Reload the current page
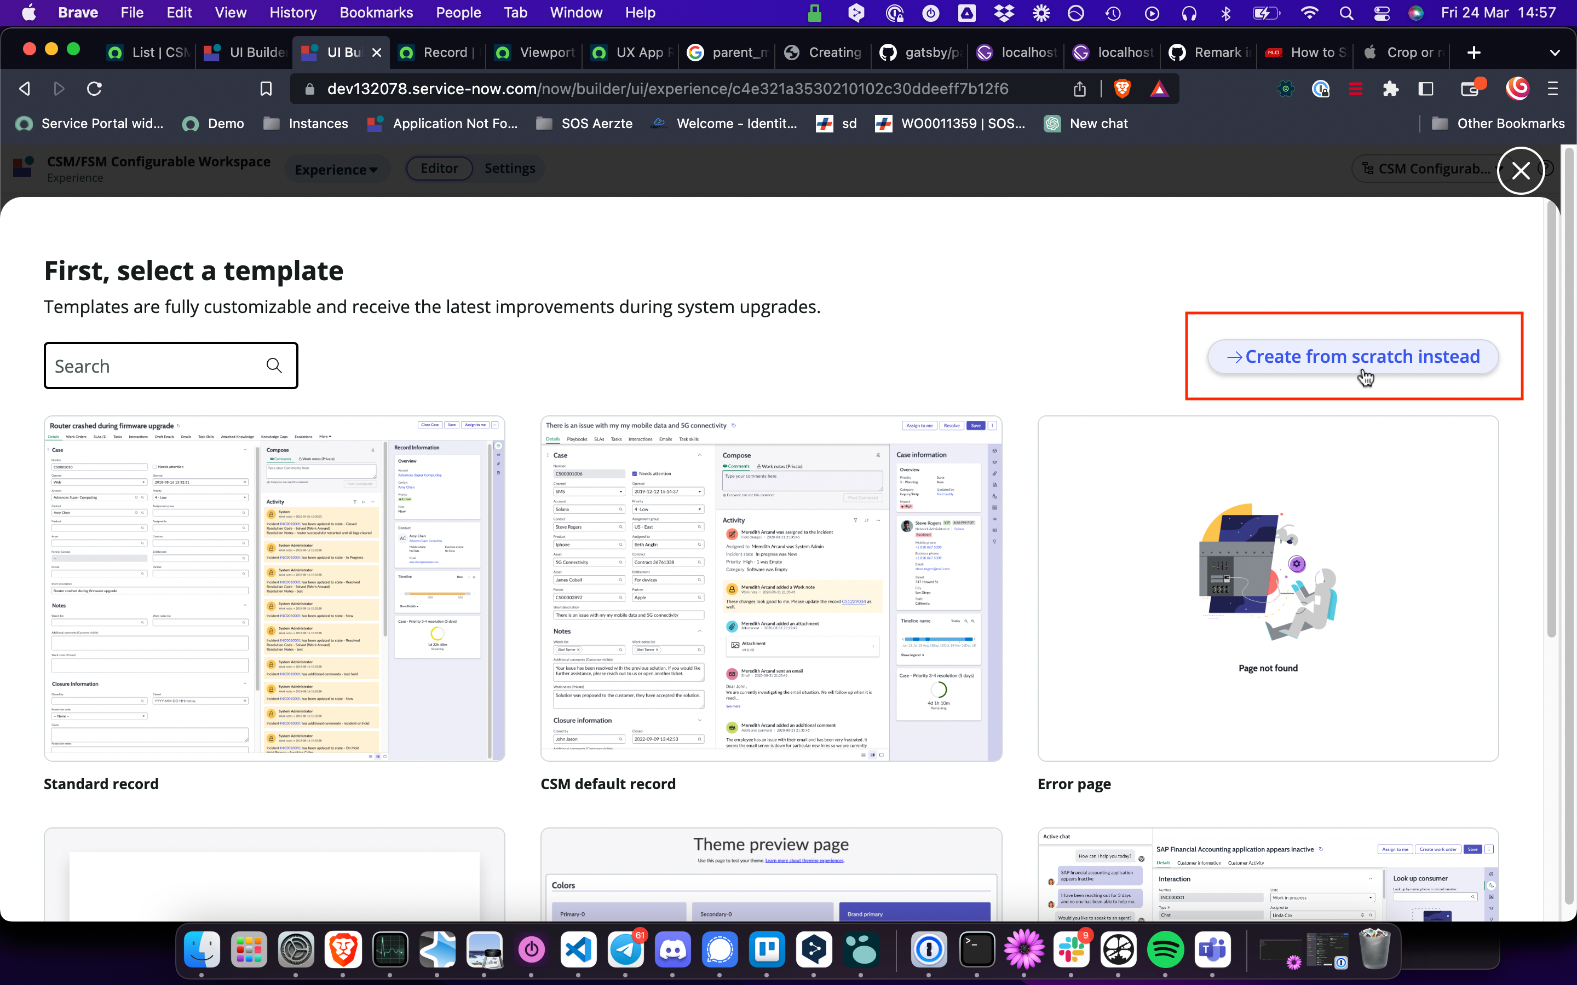Viewport: 1577px width, 985px height. pyautogui.click(x=95, y=89)
